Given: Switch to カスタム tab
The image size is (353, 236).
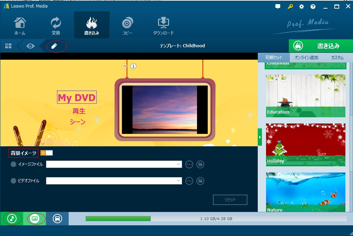Looking at the screenshot, I should pos(337,57).
